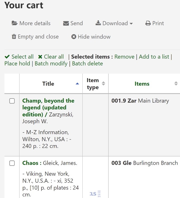Click the Empty and close trash icon
180x198 pixels.
(x=14, y=37)
